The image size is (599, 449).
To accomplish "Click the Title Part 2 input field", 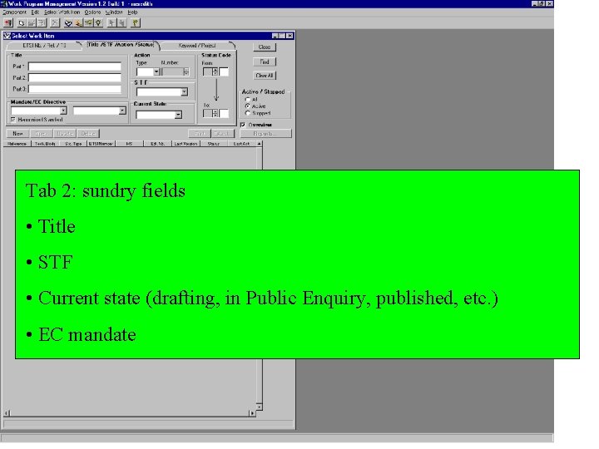I will click(x=75, y=78).
